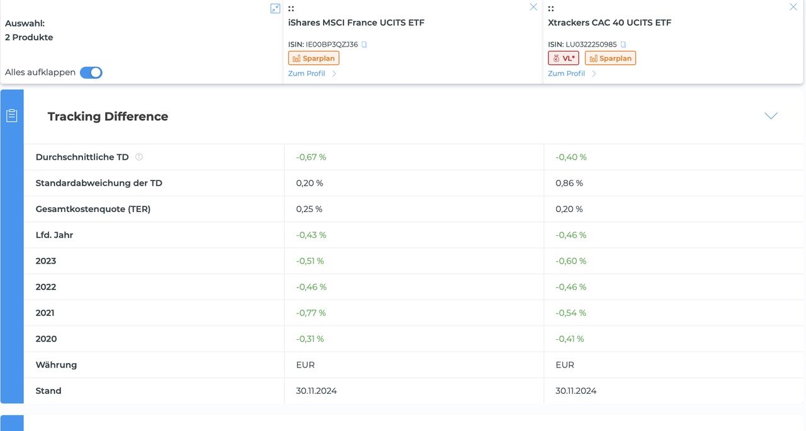The image size is (806, 431).
Task: Click the Tracking Difference heading
Action: [108, 116]
